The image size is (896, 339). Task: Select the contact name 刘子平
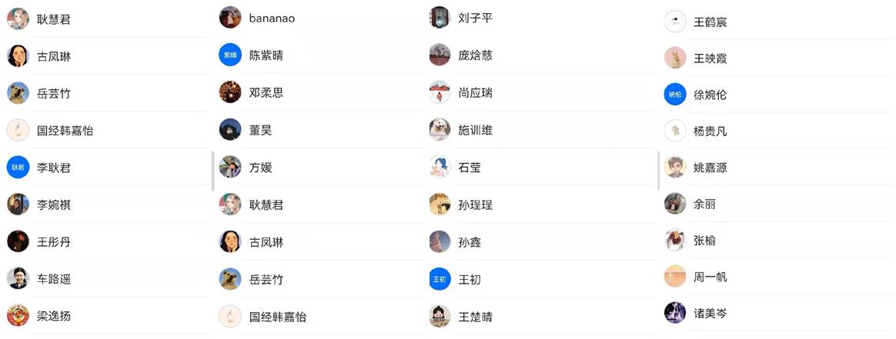475,18
